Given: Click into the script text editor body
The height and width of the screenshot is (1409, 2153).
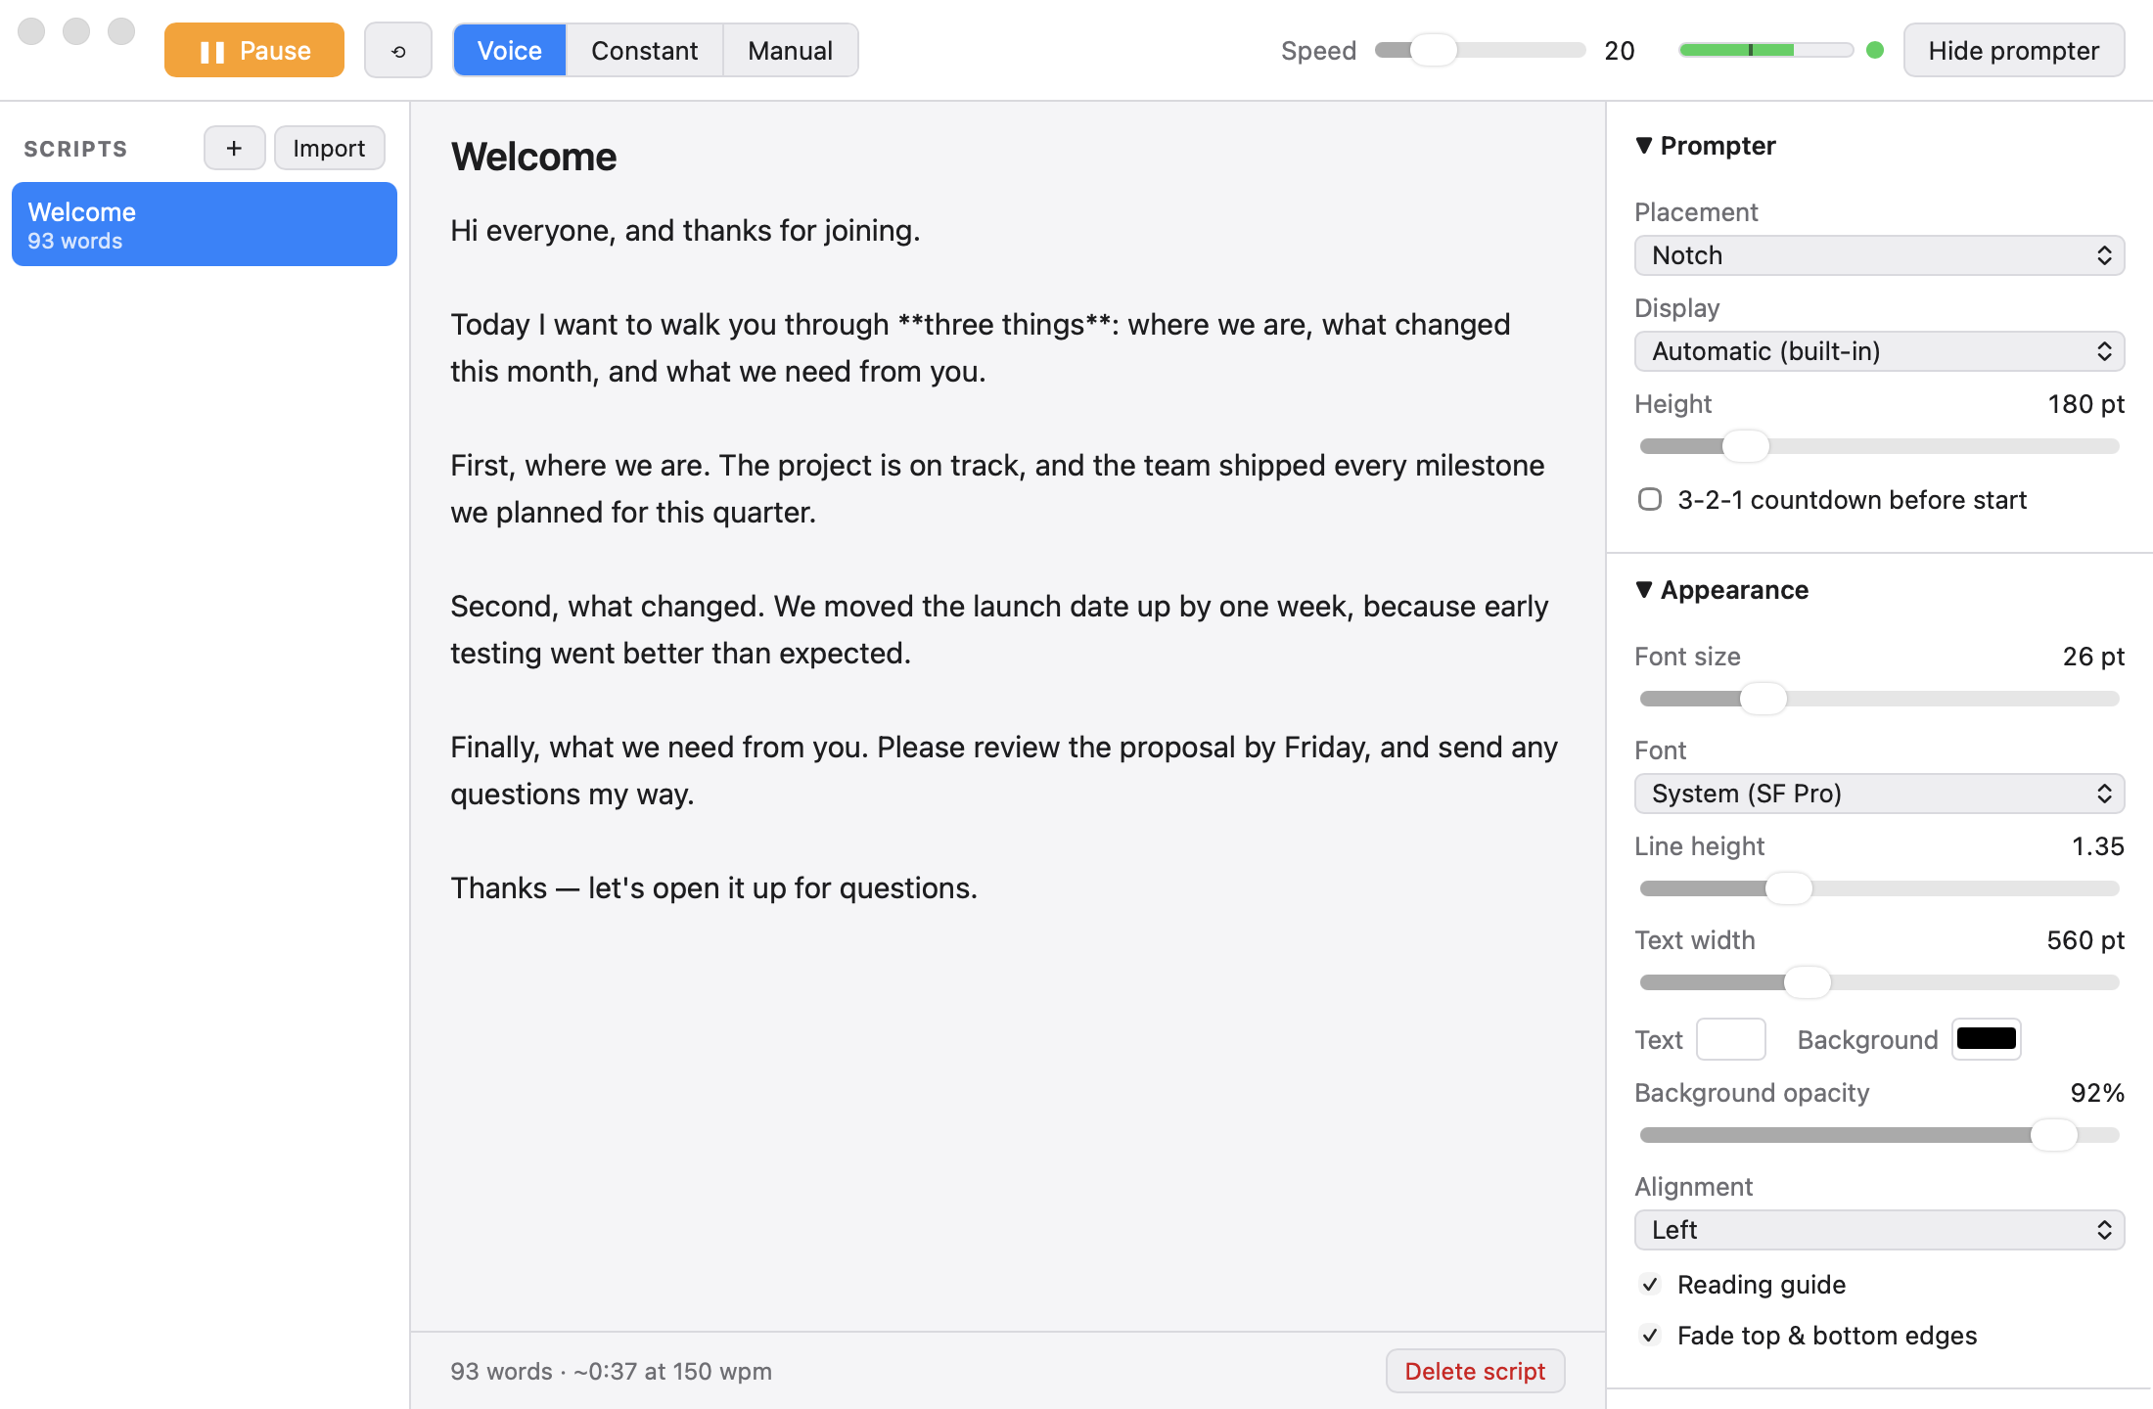Looking at the screenshot, I should (1008, 763).
